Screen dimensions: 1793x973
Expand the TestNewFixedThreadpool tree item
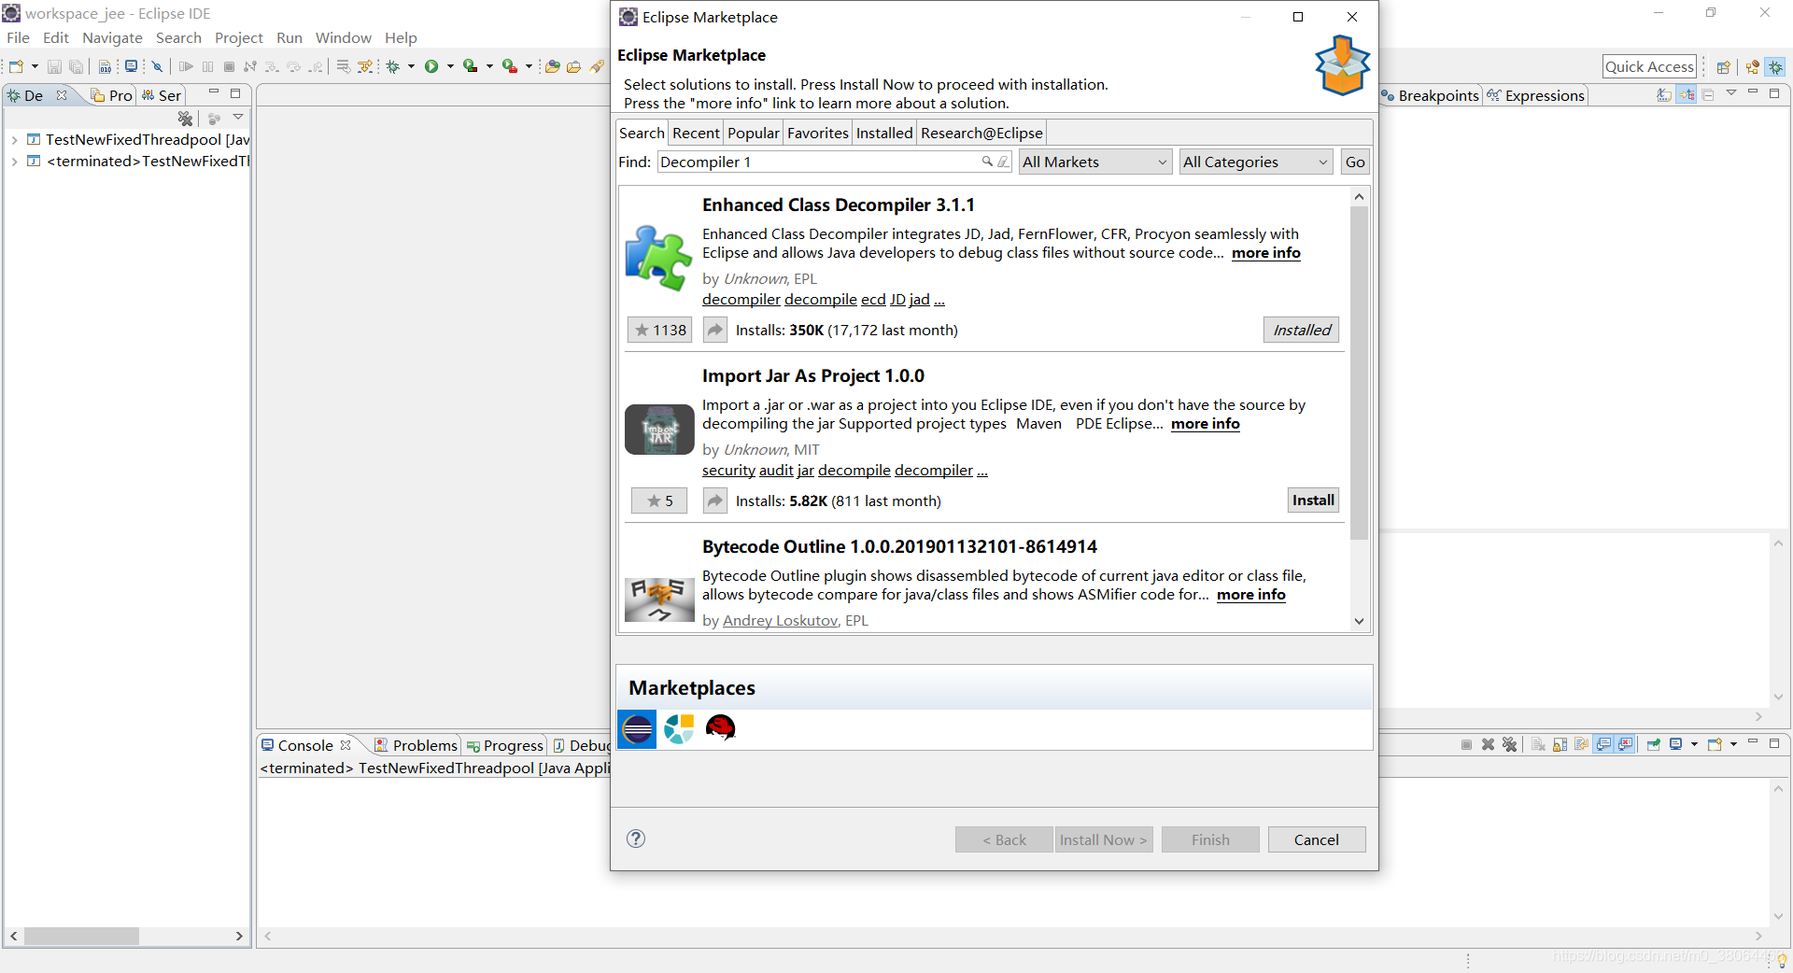14,139
